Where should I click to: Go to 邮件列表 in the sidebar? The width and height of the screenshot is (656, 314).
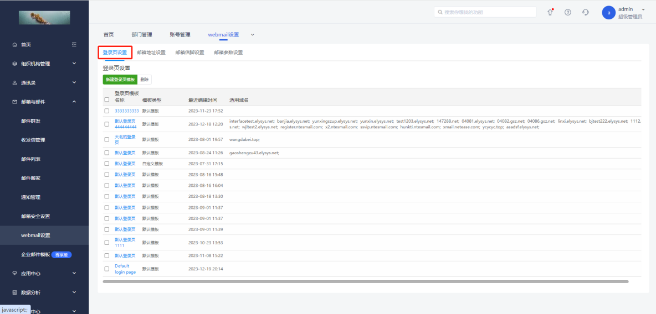30,159
